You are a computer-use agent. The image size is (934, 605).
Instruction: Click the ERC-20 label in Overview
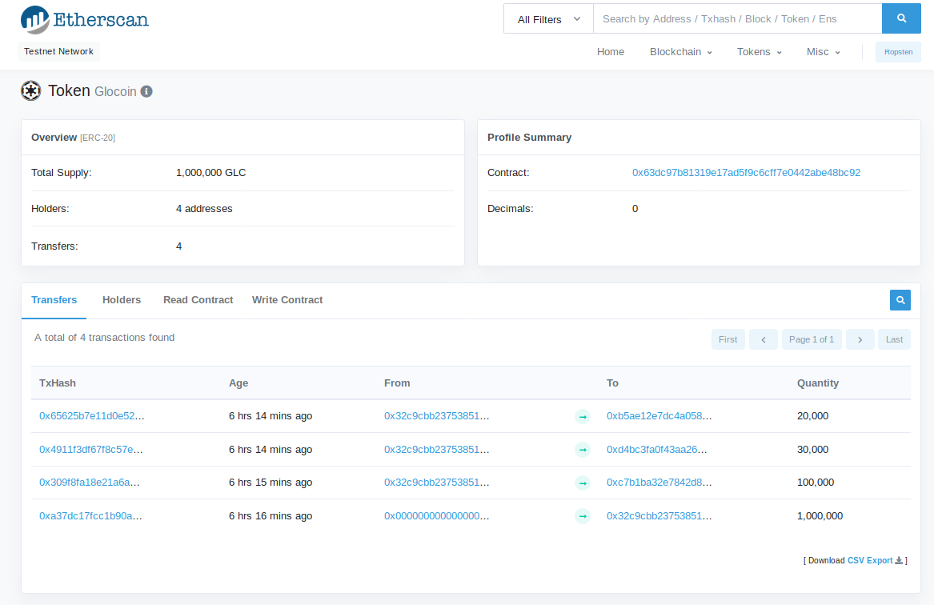[98, 138]
